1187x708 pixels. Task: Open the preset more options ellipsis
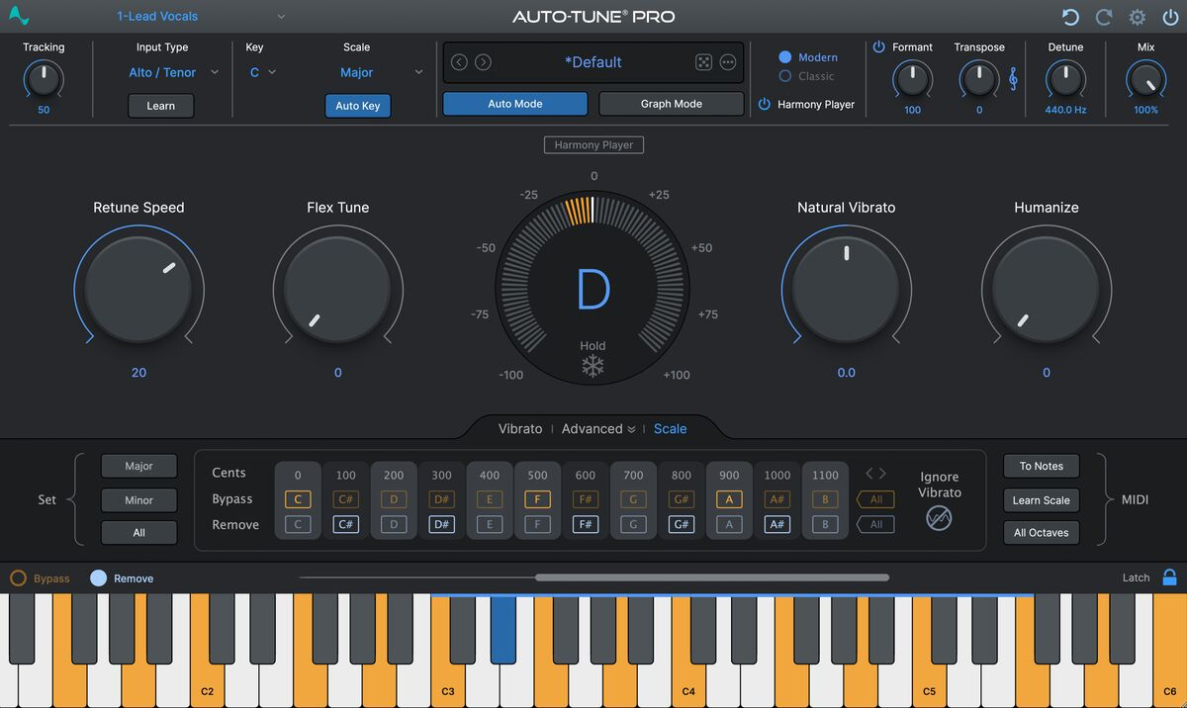point(728,62)
